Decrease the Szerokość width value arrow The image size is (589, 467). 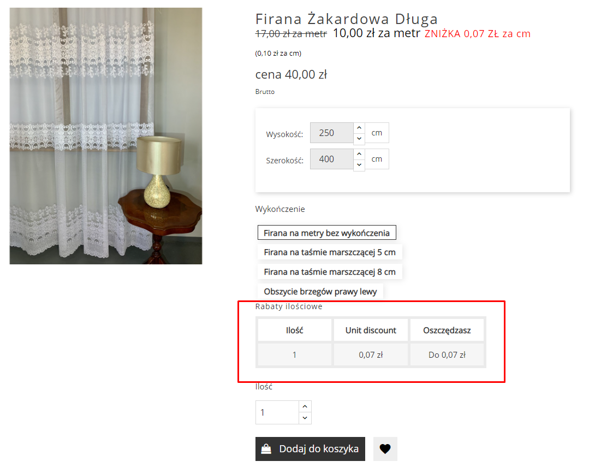(x=359, y=165)
